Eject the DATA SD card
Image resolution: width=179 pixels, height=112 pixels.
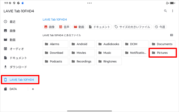pos(33,89)
